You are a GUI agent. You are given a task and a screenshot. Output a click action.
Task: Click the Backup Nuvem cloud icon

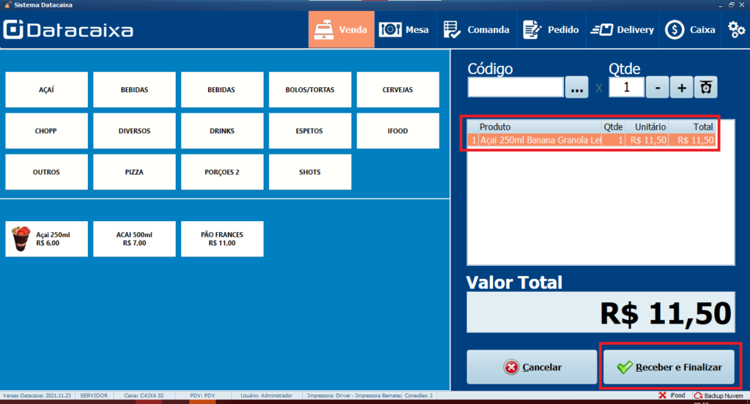tap(698, 395)
